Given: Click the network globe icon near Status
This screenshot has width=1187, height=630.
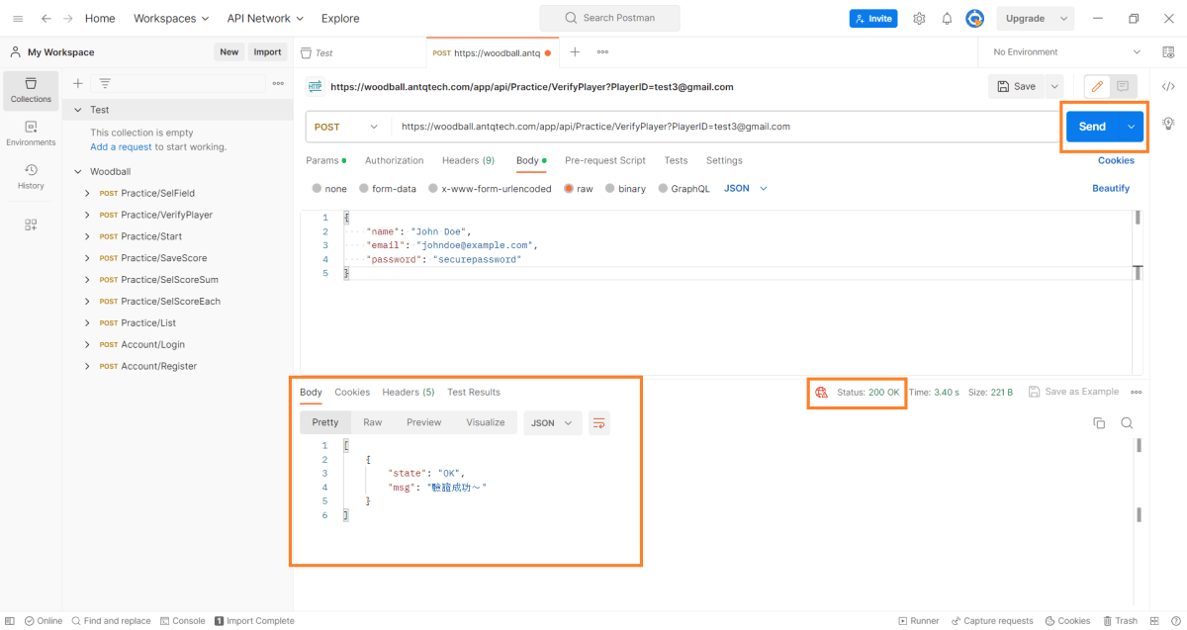Looking at the screenshot, I should click(821, 392).
